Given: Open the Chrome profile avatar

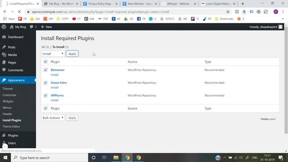Looking at the screenshot, I should (275, 12).
